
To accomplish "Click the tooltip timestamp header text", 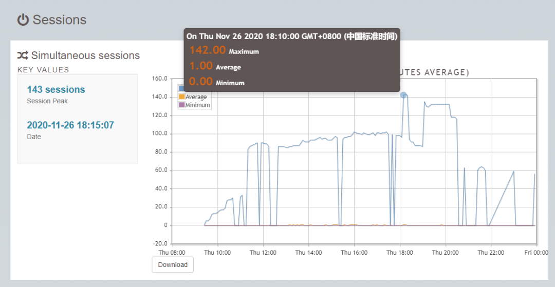I will coord(292,36).
